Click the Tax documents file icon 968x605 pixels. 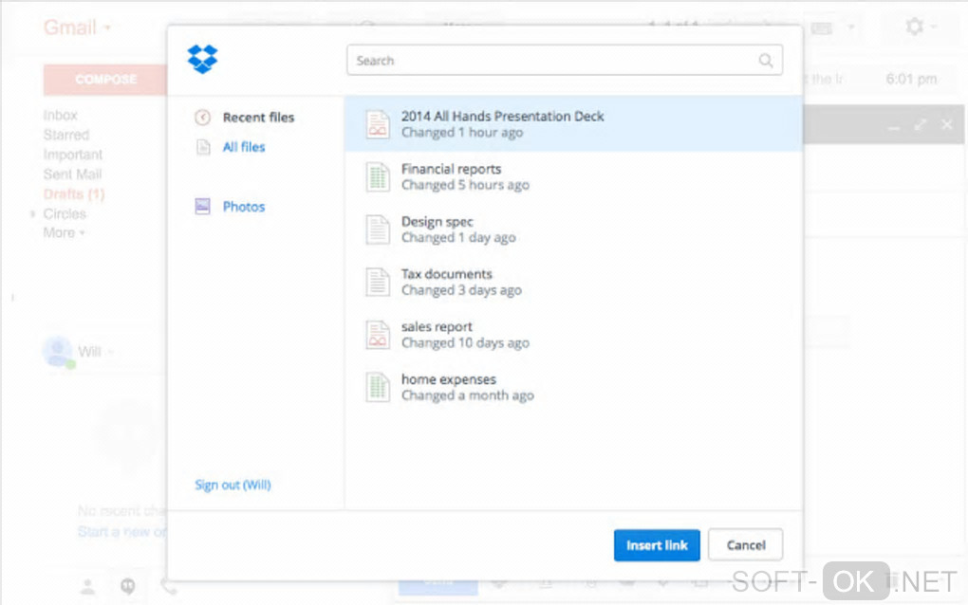tap(378, 282)
